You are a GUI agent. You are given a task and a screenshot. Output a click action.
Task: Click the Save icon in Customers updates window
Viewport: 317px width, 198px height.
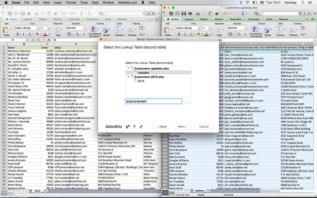coord(184,13)
